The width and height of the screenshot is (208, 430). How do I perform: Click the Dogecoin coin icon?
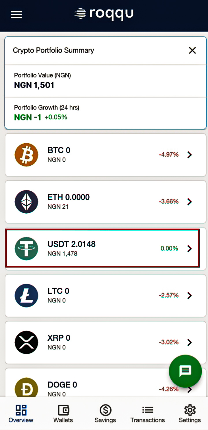pos(26,387)
